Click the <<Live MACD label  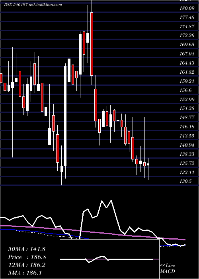coord(168,268)
